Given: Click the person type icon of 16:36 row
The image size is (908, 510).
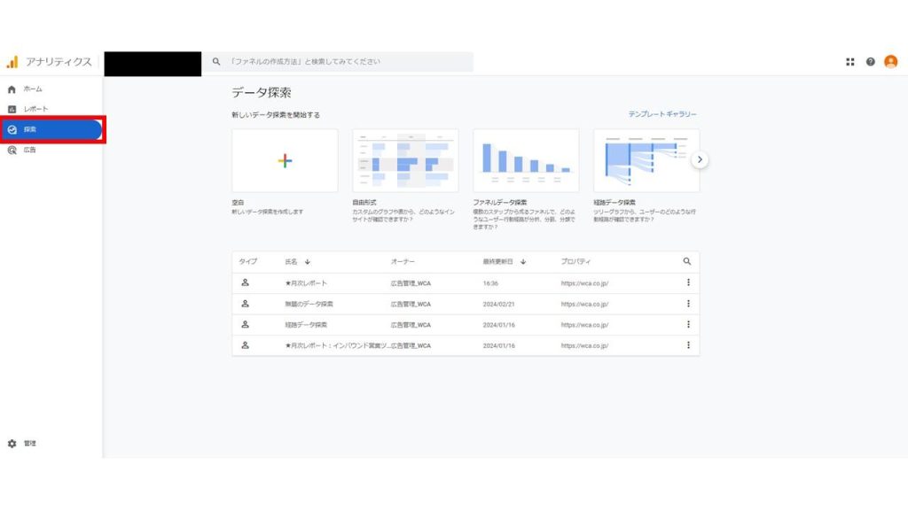Looking at the screenshot, I should (245, 282).
